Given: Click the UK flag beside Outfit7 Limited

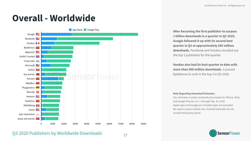Looking at the screenshot, I should 38,56.
